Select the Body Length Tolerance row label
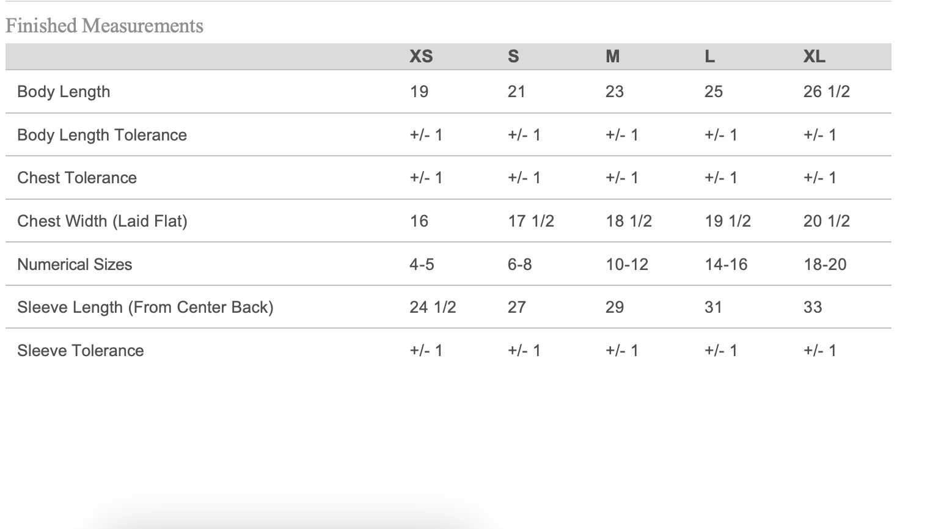This screenshot has height=529, width=930. [102, 135]
